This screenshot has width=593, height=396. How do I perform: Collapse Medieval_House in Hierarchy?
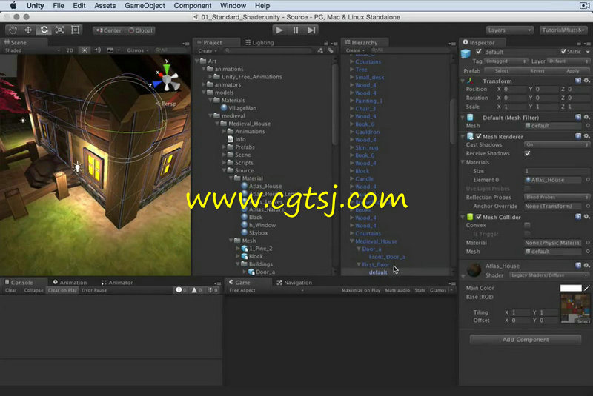point(351,241)
